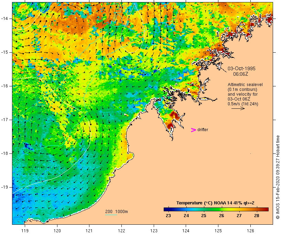The height and width of the screenshot is (234, 282).
Task: Click the longitude axis label 121
Action: tap(89, 231)
